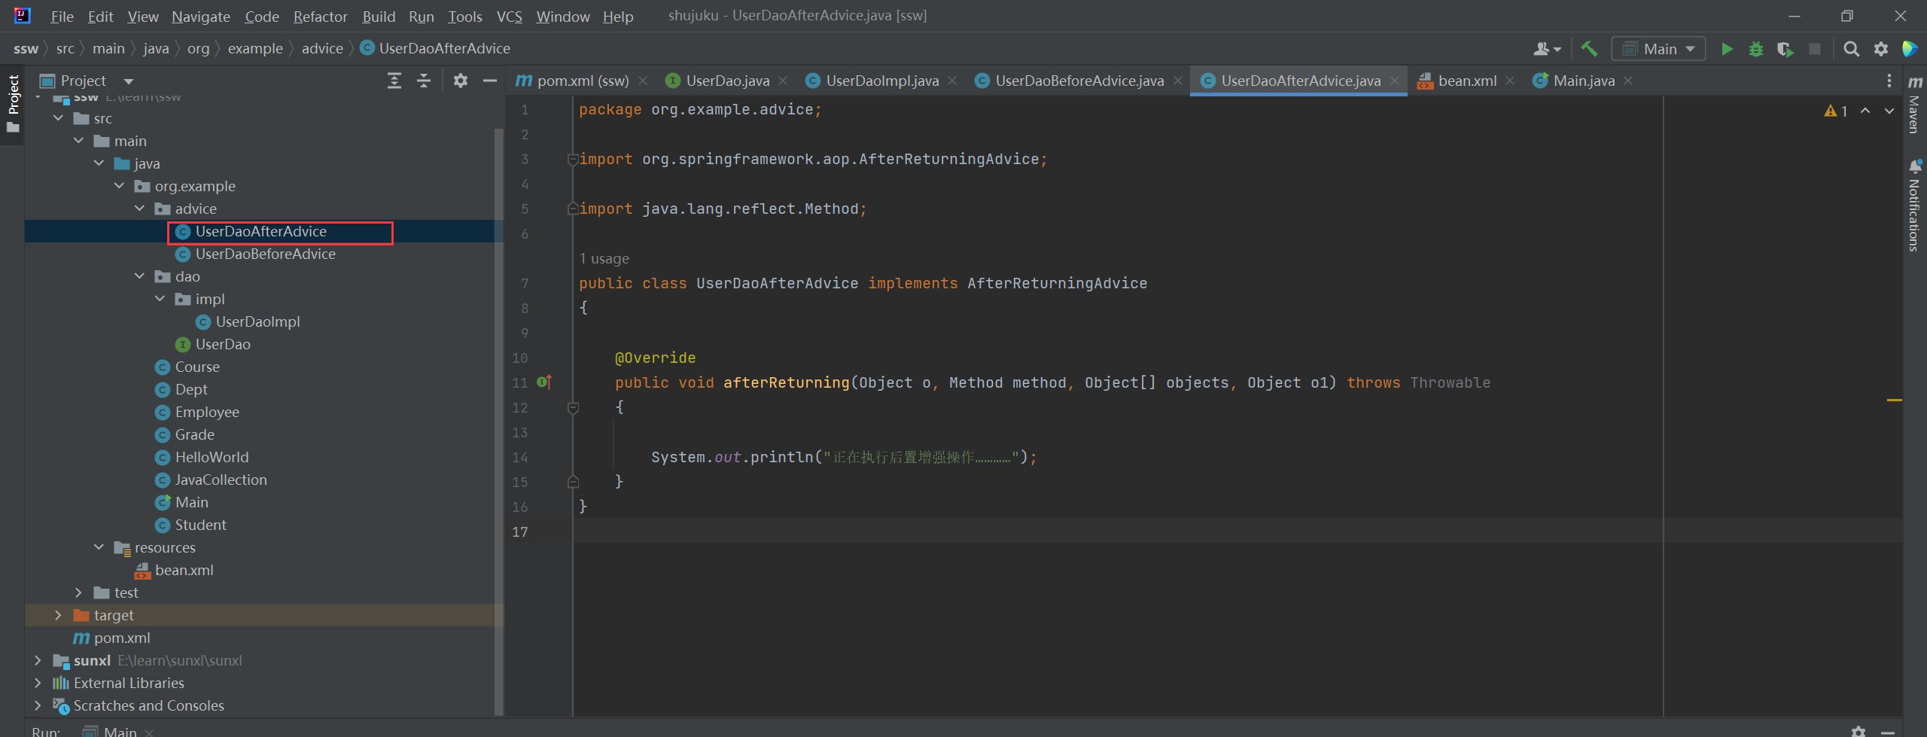The width and height of the screenshot is (1927, 737).
Task: Toggle the Project side tool window button
Action: pos(13,104)
